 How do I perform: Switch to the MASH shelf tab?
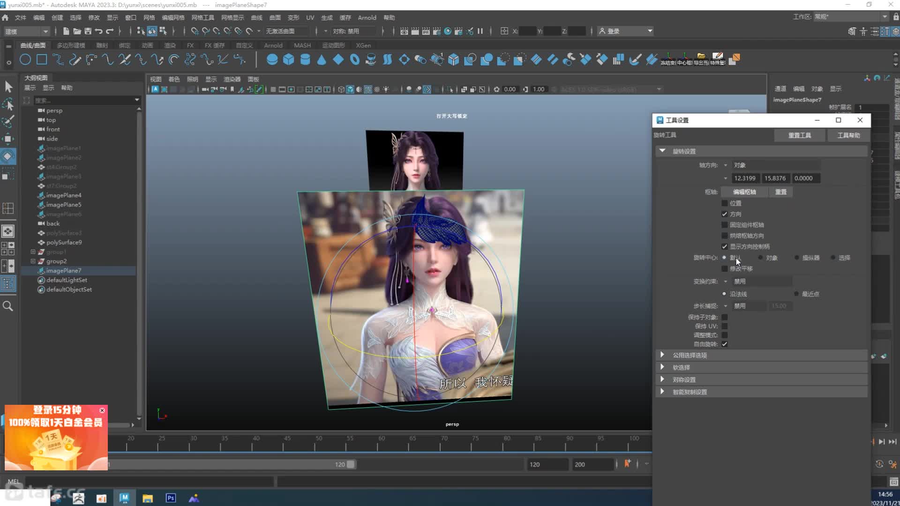point(302,45)
